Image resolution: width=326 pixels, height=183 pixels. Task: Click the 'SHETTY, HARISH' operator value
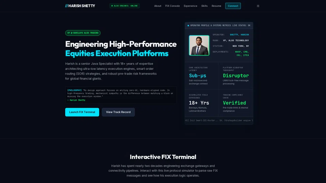coord(239,35)
